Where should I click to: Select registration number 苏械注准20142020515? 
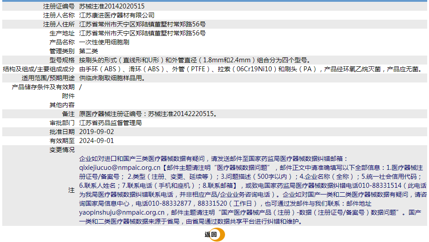(112, 6)
